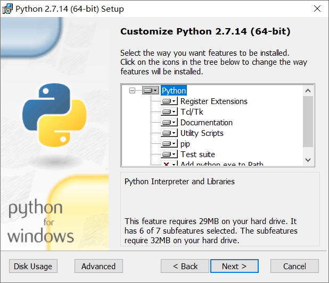Click the Tcl/Tk feature drive icon
Screen dimensions: 329x283
[x=170, y=112]
